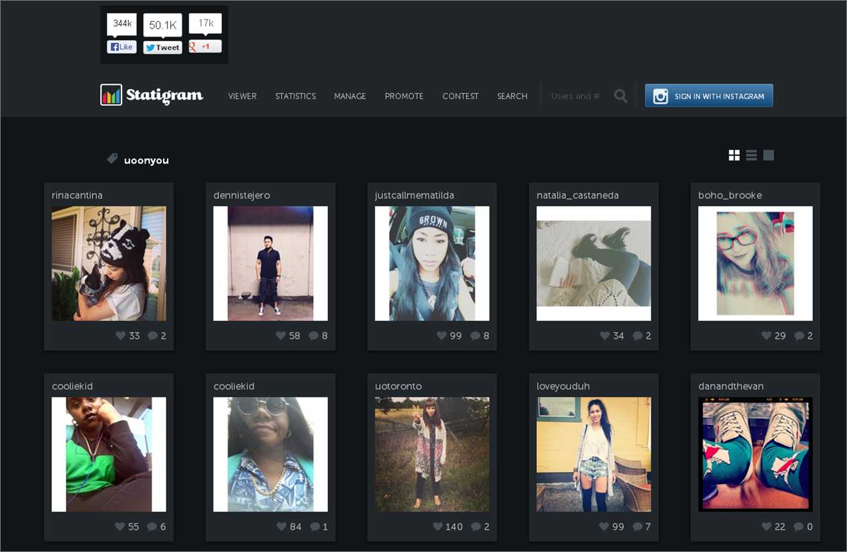
Task: Select the grid view icon
Action: coord(734,155)
